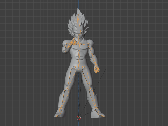The height and width of the screenshot is (126, 168).
Task: Select the upper arm bone of the lowered arm
Action: click(91, 50)
